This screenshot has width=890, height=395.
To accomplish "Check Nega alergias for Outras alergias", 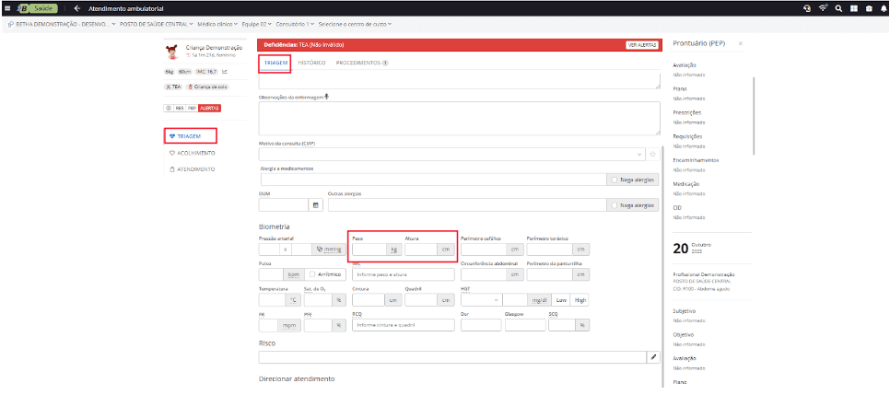I will click(615, 205).
